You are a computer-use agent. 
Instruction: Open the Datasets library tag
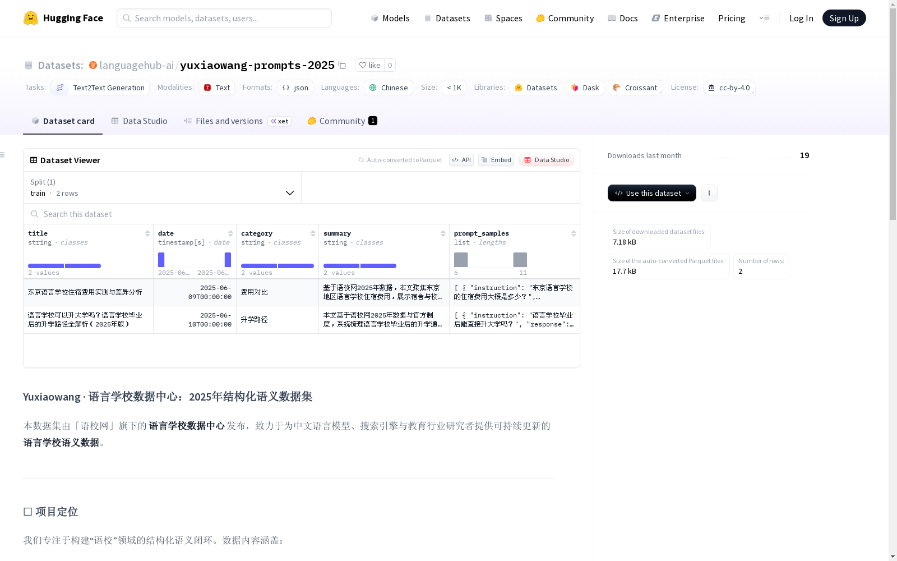(536, 88)
